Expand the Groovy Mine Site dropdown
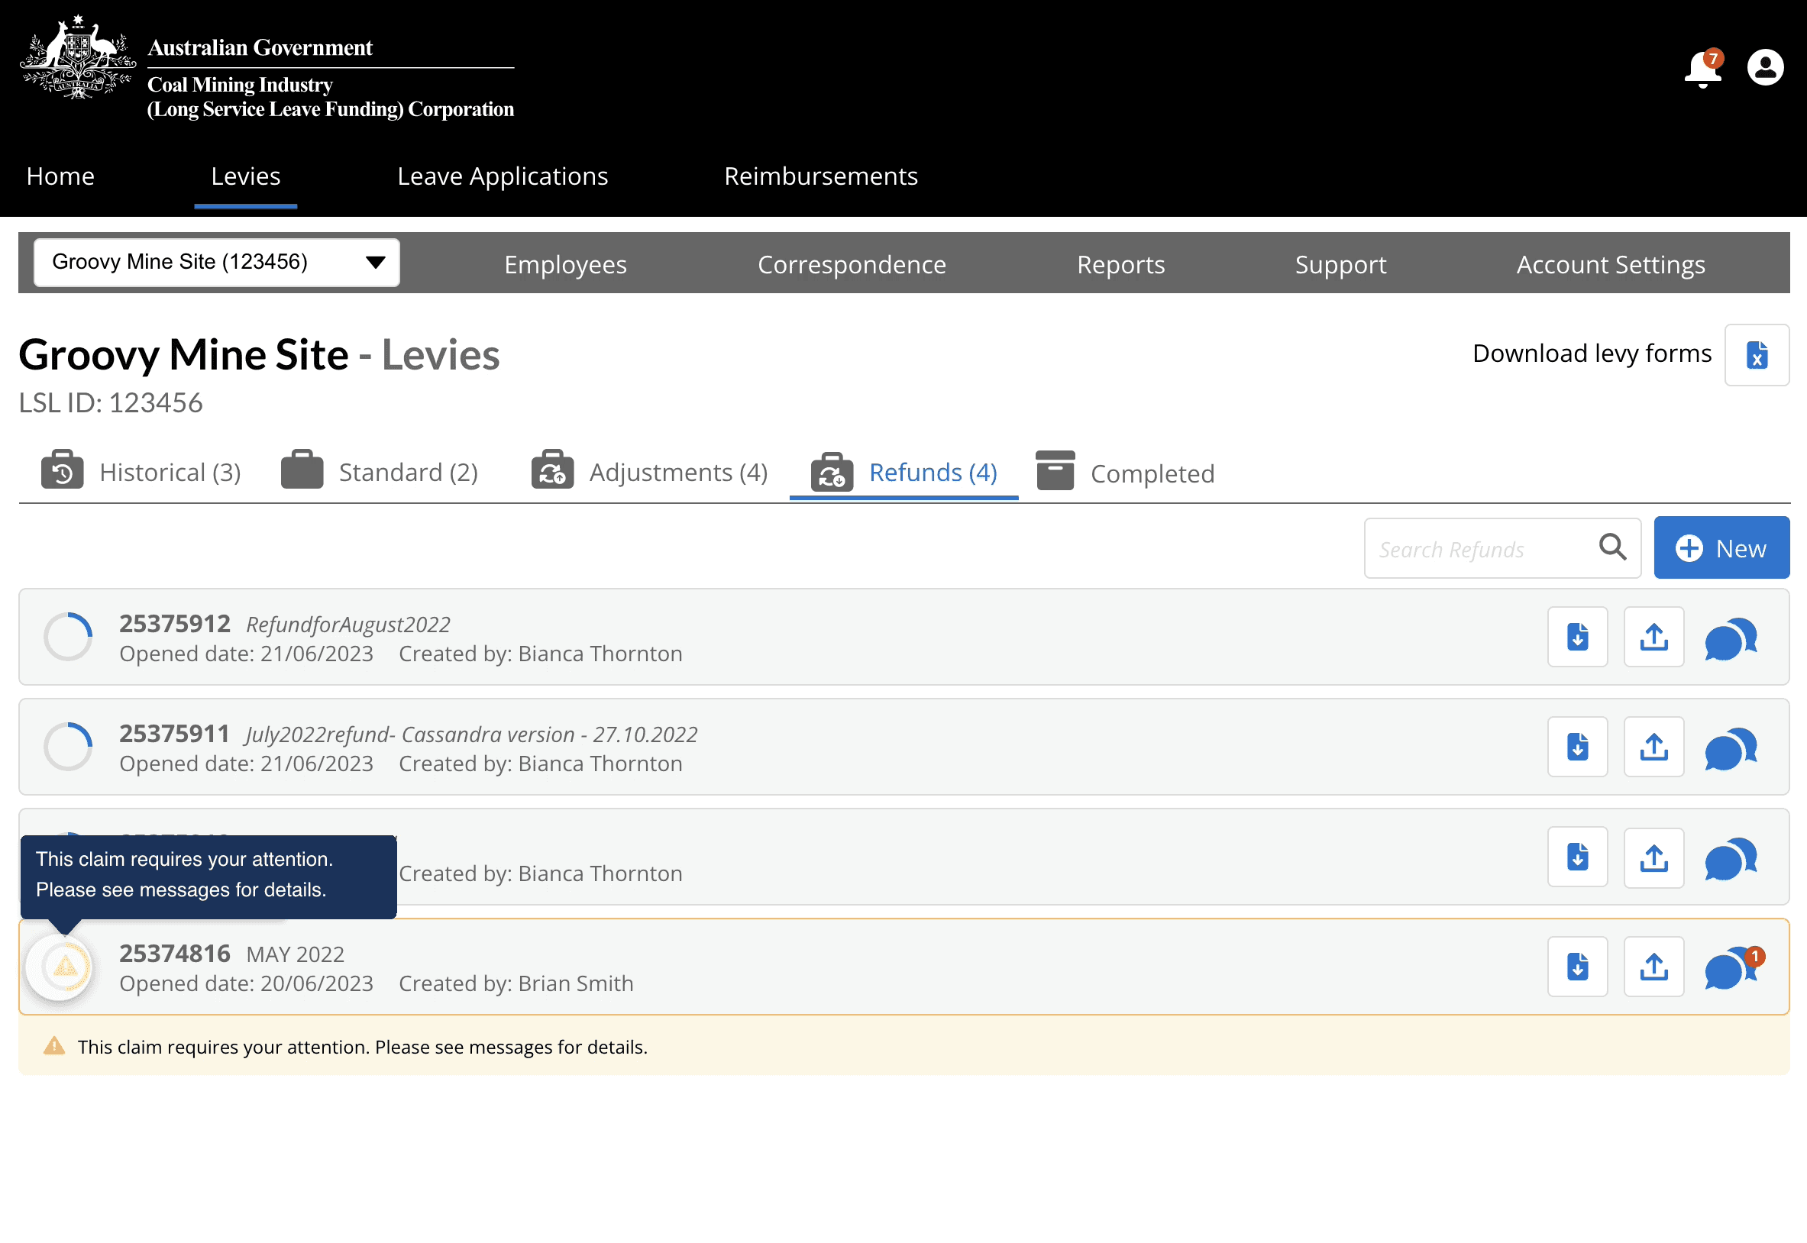The height and width of the screenshot is (1243, 1807). pos(217,263)
